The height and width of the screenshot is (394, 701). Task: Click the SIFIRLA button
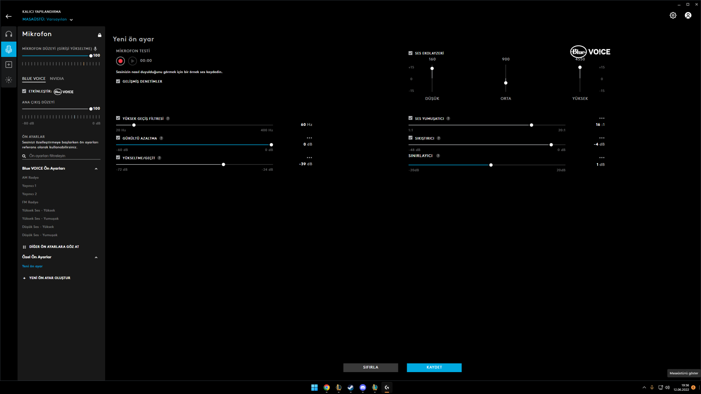click(x=371, y=367)
